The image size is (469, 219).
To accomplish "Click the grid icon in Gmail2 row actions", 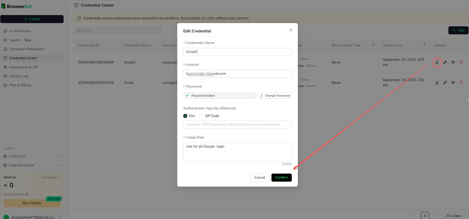I will click(453, 62).
